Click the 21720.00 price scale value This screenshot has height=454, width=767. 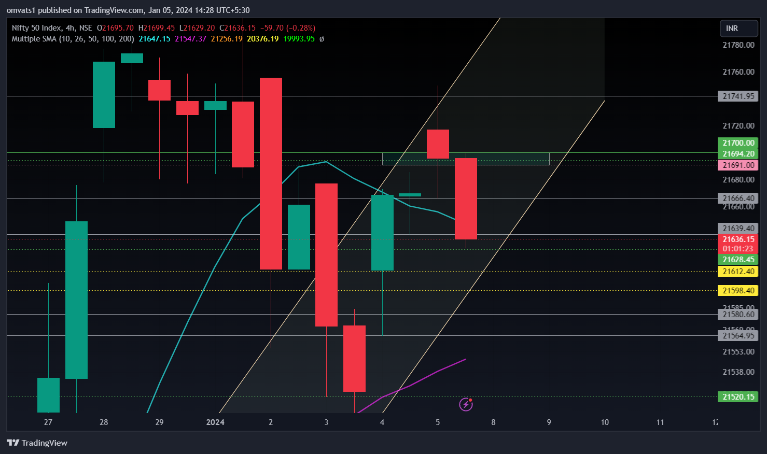(x=738, y=126)
